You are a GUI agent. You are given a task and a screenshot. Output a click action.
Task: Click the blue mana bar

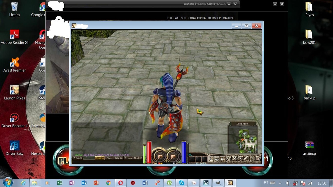pyautogui.click(x=184, y=152)
